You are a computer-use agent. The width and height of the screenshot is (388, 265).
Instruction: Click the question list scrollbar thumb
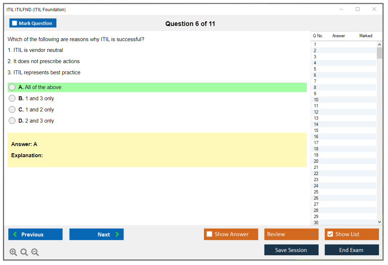379,53
